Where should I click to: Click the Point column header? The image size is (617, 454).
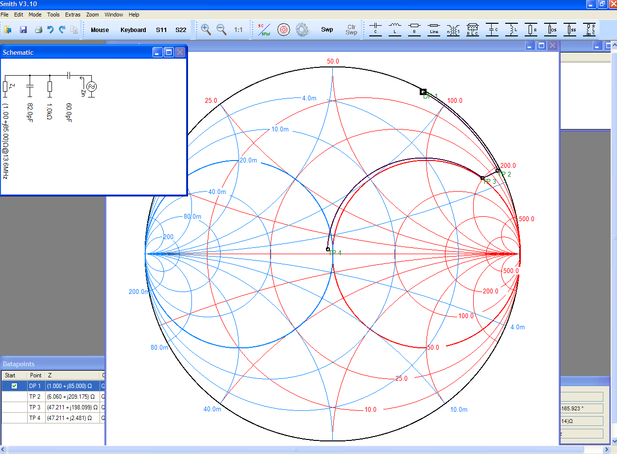pos(36,375)
